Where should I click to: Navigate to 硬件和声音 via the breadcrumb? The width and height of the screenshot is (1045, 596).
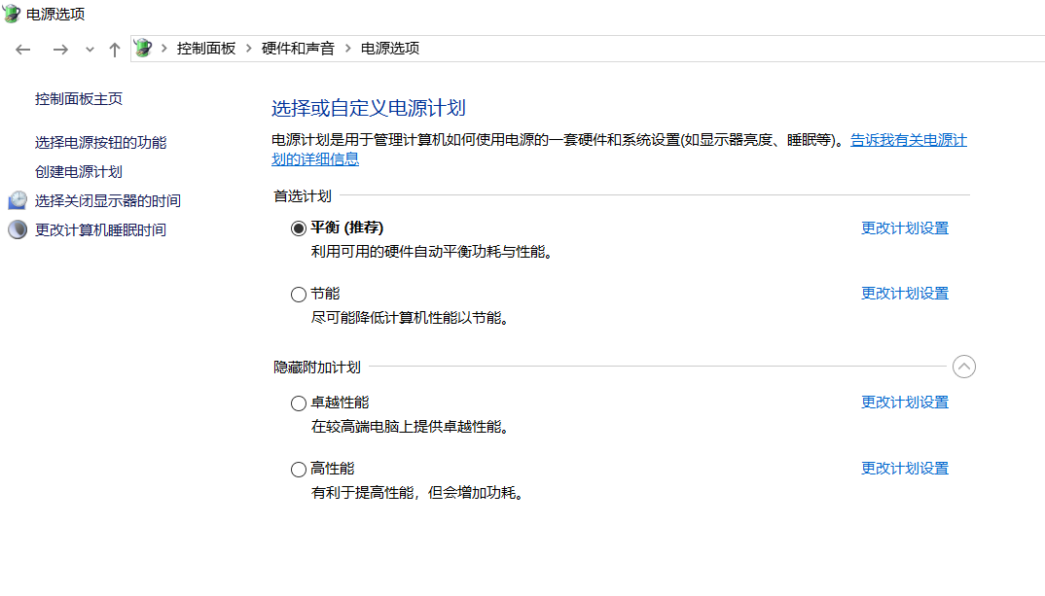pos(297,47)
